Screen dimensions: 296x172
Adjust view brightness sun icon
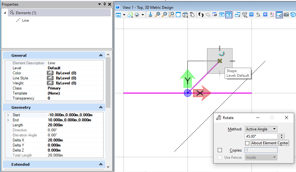[137, 15]
